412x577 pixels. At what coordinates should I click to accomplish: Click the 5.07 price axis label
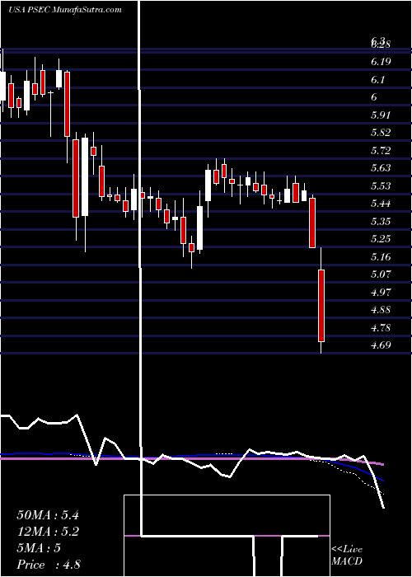click(x=381, y=274)
